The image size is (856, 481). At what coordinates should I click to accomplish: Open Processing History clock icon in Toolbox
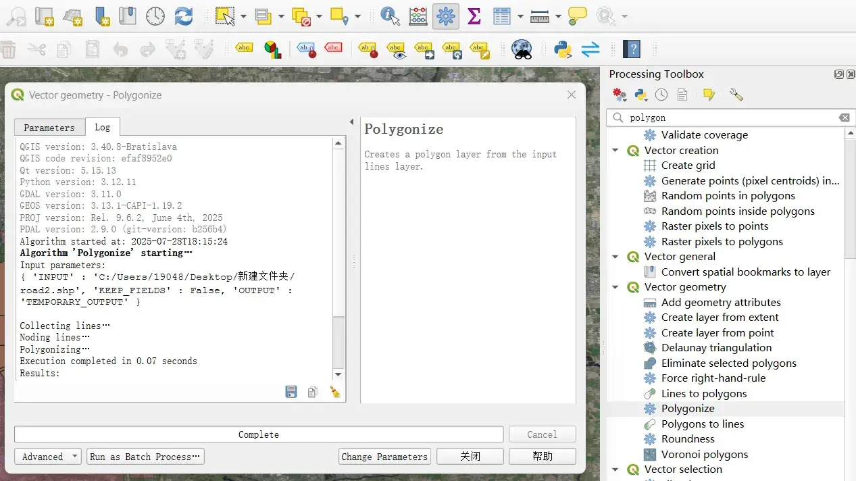click(x=661, y=95)
